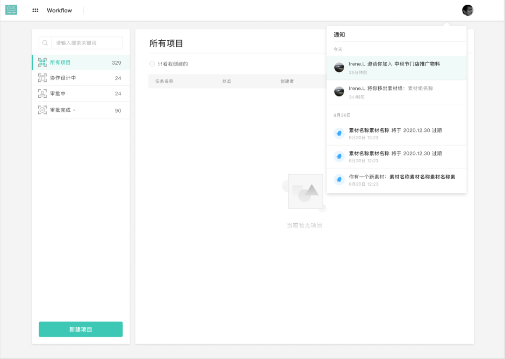The height and width of the screenshot is (359, 505).
Task: Click the 今天 section label
Action: (338, 49)
